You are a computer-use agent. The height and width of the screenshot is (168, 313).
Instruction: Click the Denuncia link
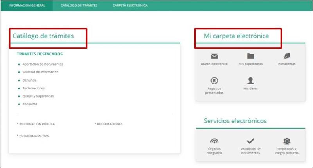click(29, 80)
